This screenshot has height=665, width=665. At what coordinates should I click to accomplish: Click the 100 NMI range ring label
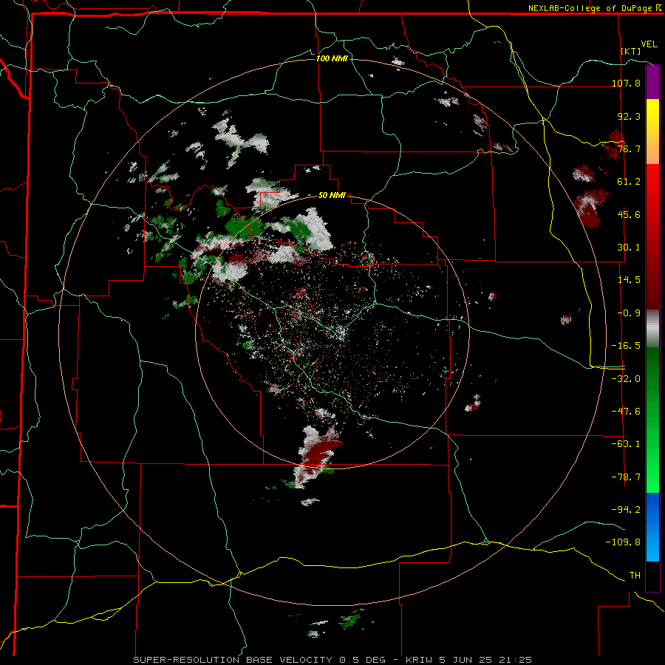pos(332,58)
